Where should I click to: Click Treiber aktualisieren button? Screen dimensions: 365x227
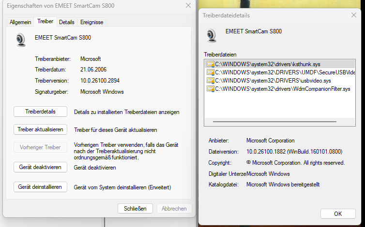[x=40, y=129]
